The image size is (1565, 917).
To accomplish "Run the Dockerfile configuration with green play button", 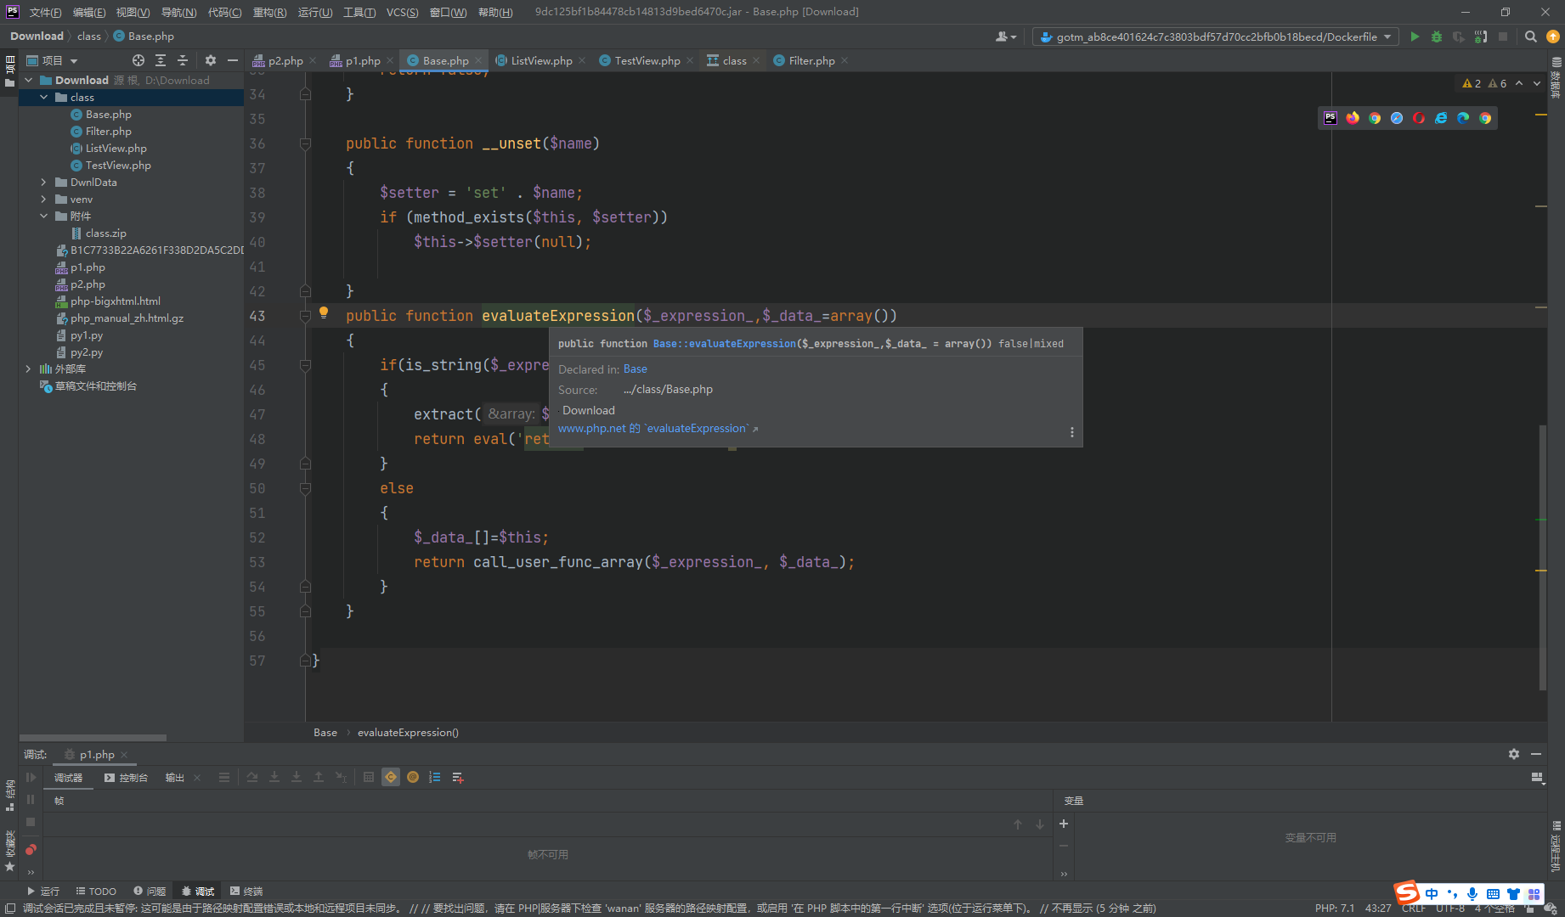I will point(1415,37).
